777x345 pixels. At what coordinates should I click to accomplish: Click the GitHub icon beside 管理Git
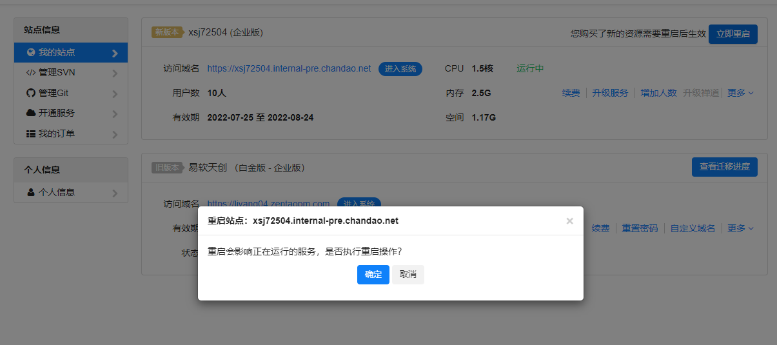pyautogui.click(x=30, y=93)
